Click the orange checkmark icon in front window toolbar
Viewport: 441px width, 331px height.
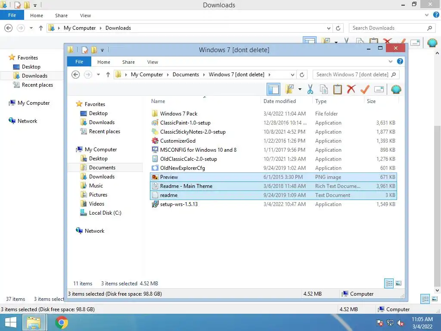[365, 89]
